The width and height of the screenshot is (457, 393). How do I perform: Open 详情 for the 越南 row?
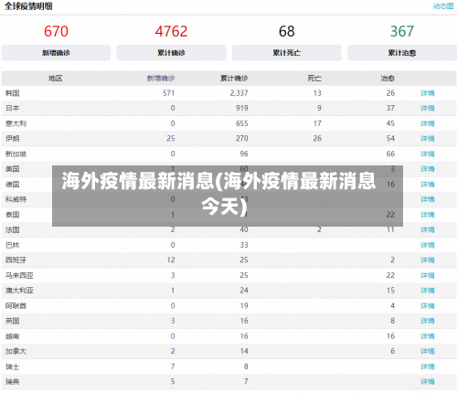[428, 336]
